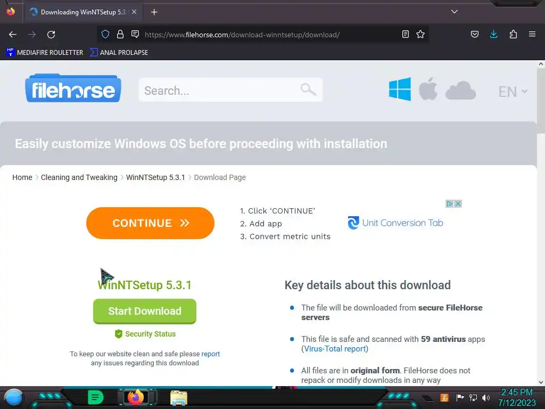The width and height of the screenshot is (545, 409).
Task: Open the green notes app taskbar icon
Action: [x=96, y=397]
